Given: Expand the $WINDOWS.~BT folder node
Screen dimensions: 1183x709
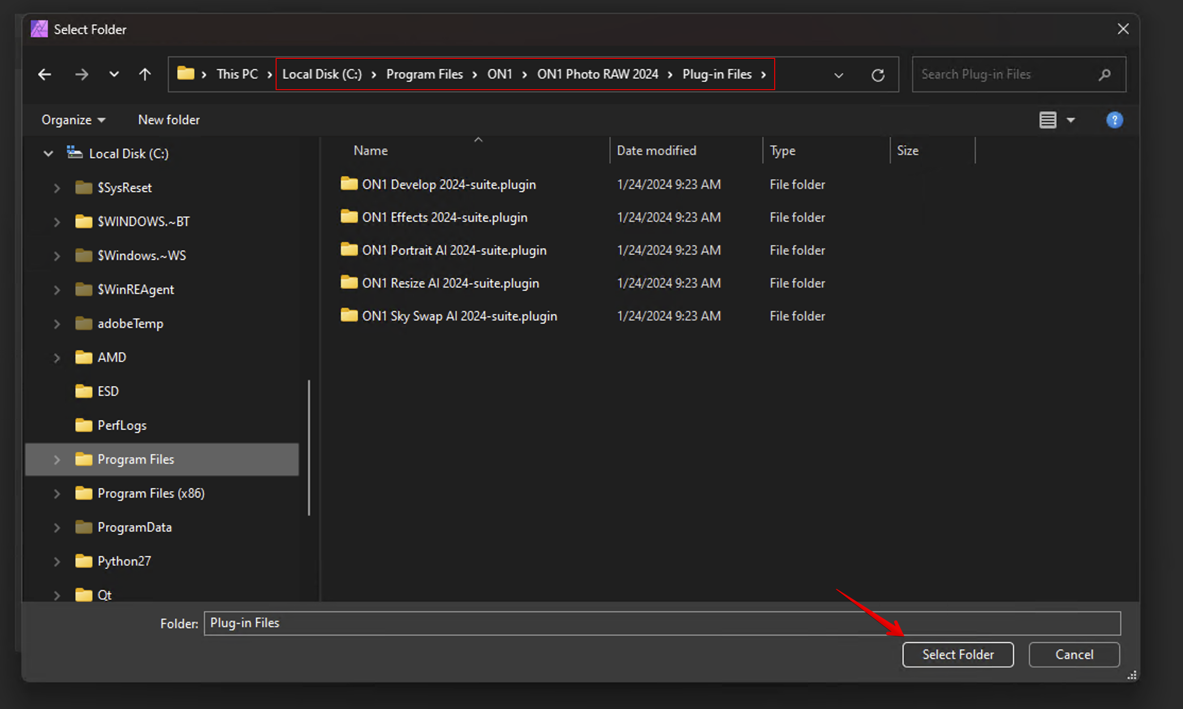Looking at the screenshot, I should [x=57, y=222].
